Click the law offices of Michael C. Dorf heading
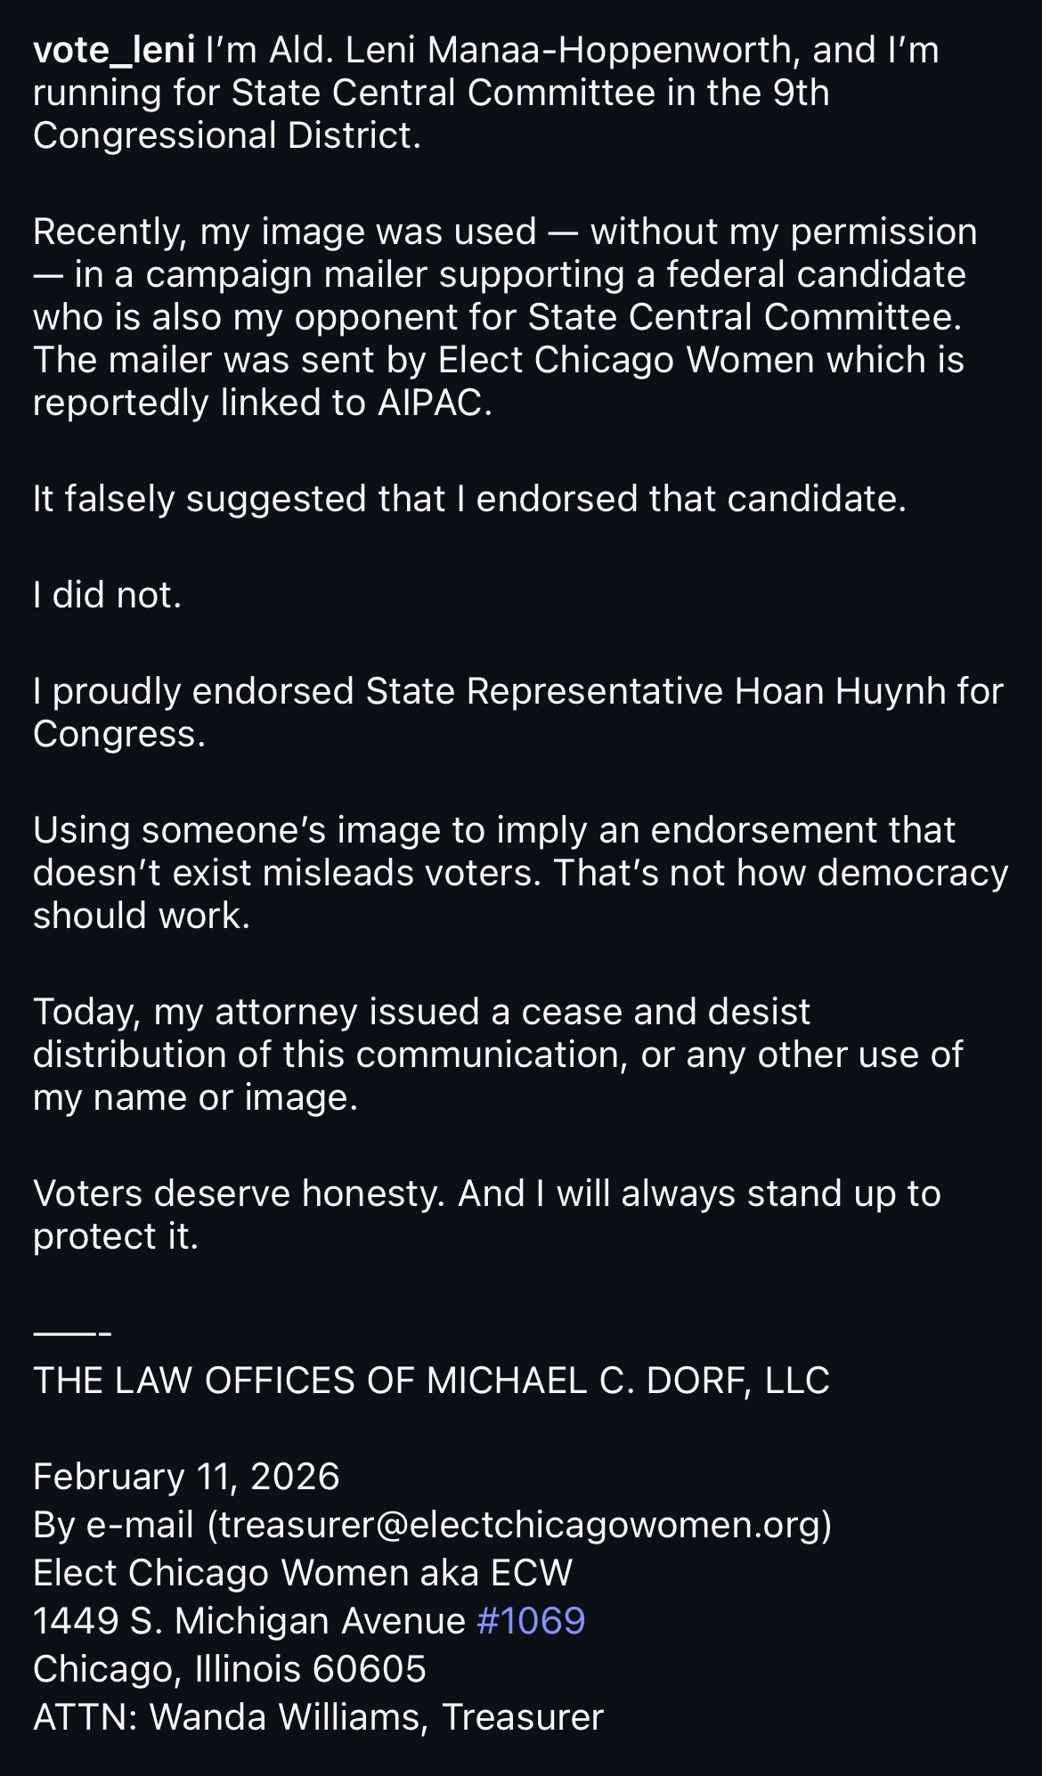Image resolution: width=1042 pixels, height=1776 pixels. [431, 1380]
